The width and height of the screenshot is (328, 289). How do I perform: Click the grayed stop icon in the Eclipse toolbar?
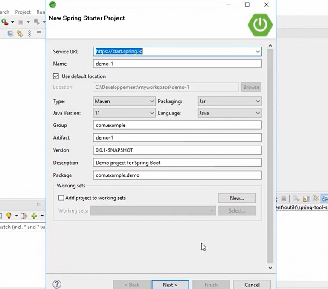21,22
